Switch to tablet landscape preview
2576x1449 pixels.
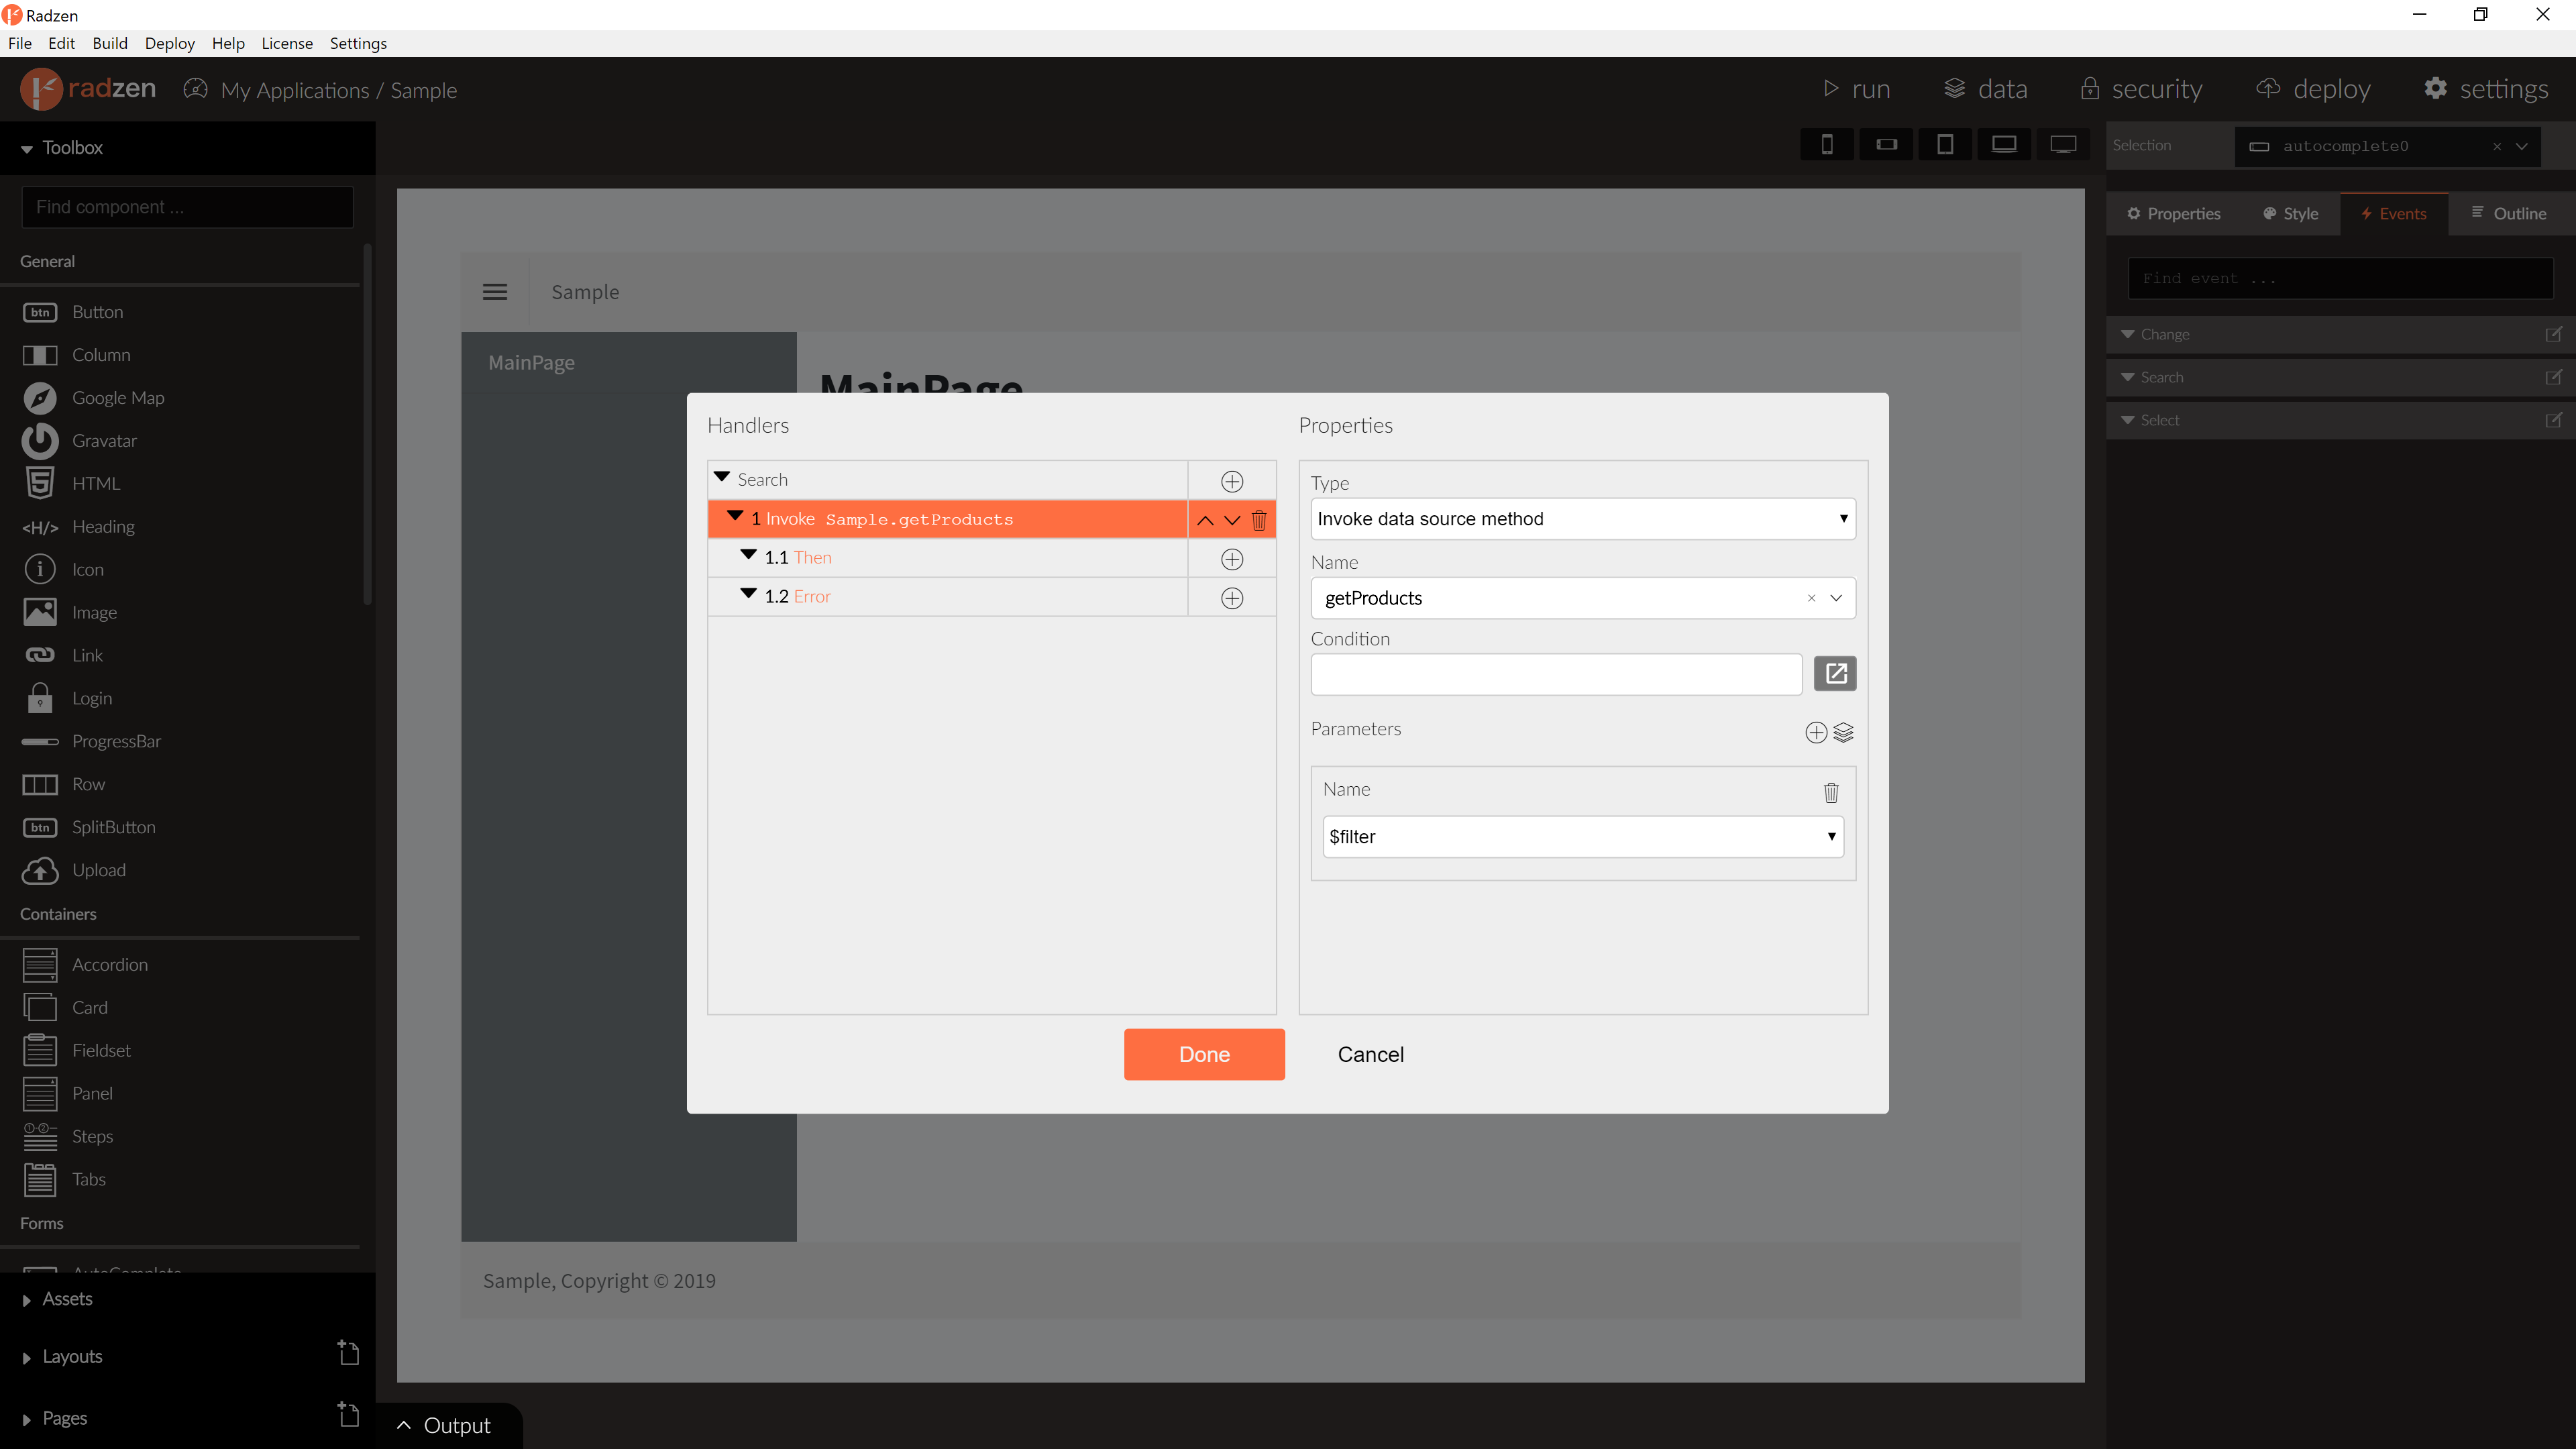[x=2004, y=145]
